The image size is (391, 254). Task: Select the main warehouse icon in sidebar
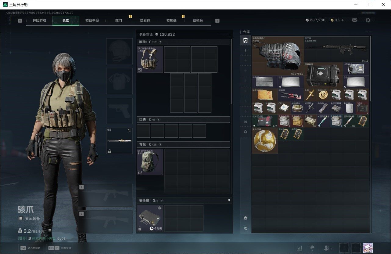click(246, 40)
